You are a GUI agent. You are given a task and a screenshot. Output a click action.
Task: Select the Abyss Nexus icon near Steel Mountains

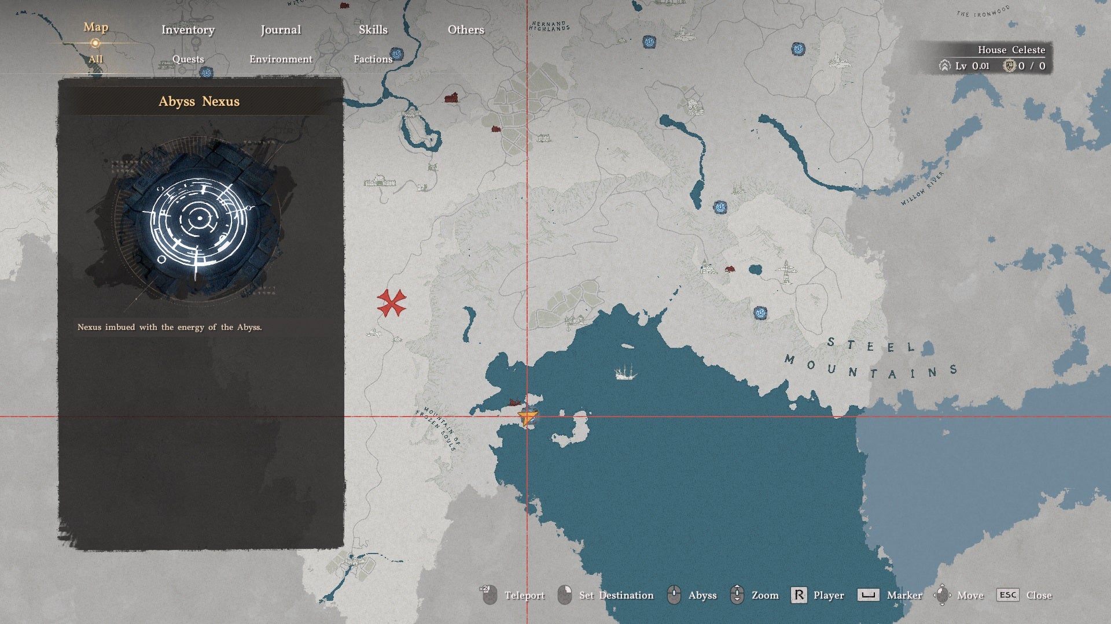coord(760,313)
